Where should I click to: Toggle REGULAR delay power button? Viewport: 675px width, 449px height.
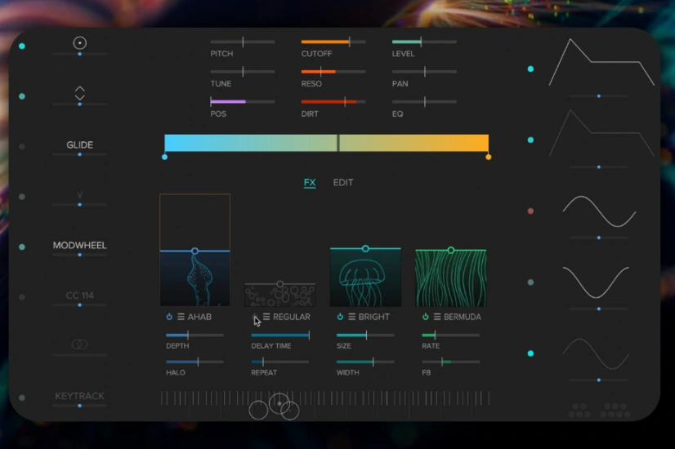click(x=254, y=317)
